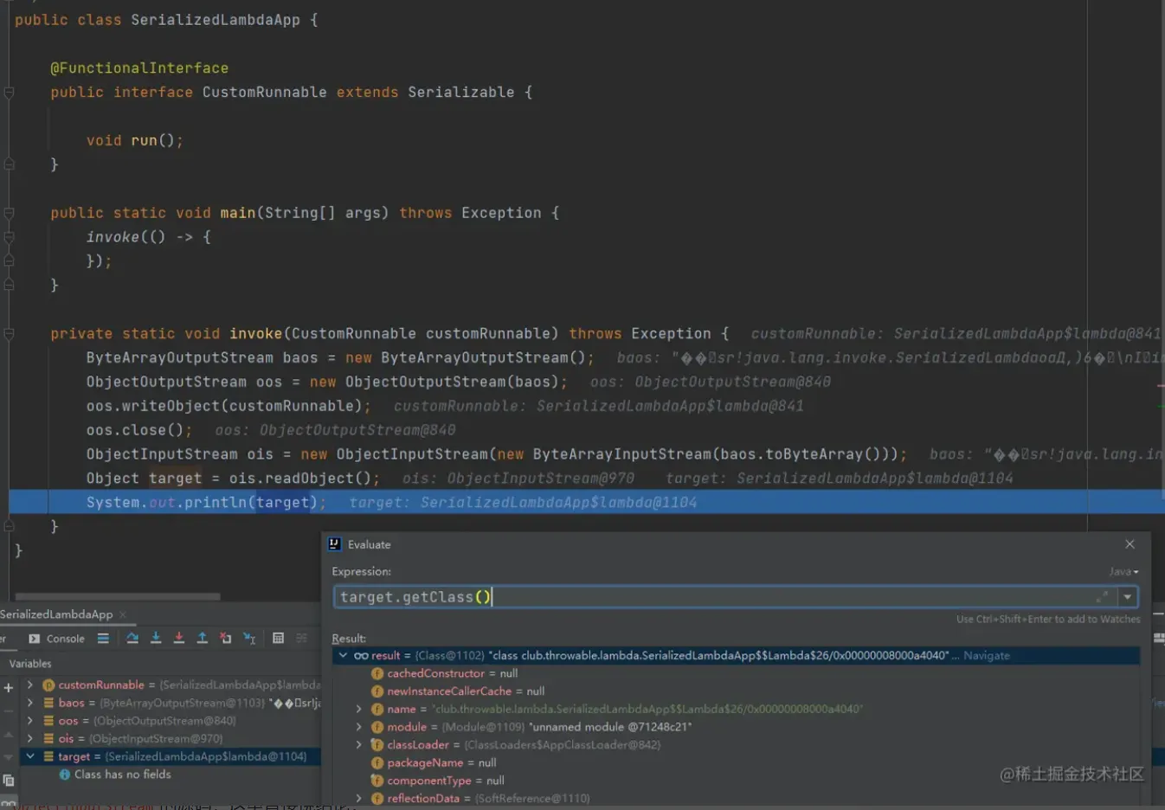Click the Console terminal icon

coord(35,639)
